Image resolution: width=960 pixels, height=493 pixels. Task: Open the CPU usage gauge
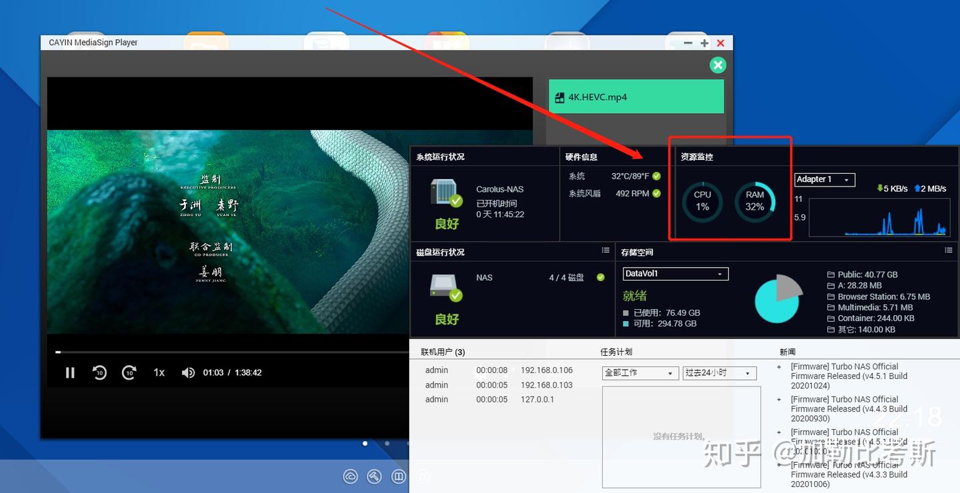[701, 202]
